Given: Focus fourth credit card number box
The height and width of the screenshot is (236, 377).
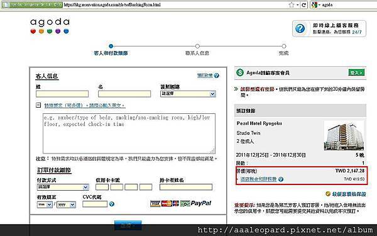Looking at the screenshot, I should pos(146,187).
